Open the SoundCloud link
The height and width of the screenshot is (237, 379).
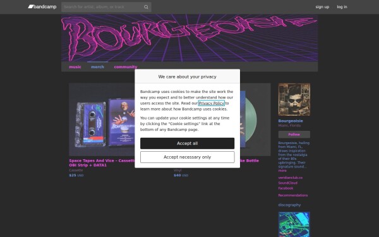click(x=287, y=183)
